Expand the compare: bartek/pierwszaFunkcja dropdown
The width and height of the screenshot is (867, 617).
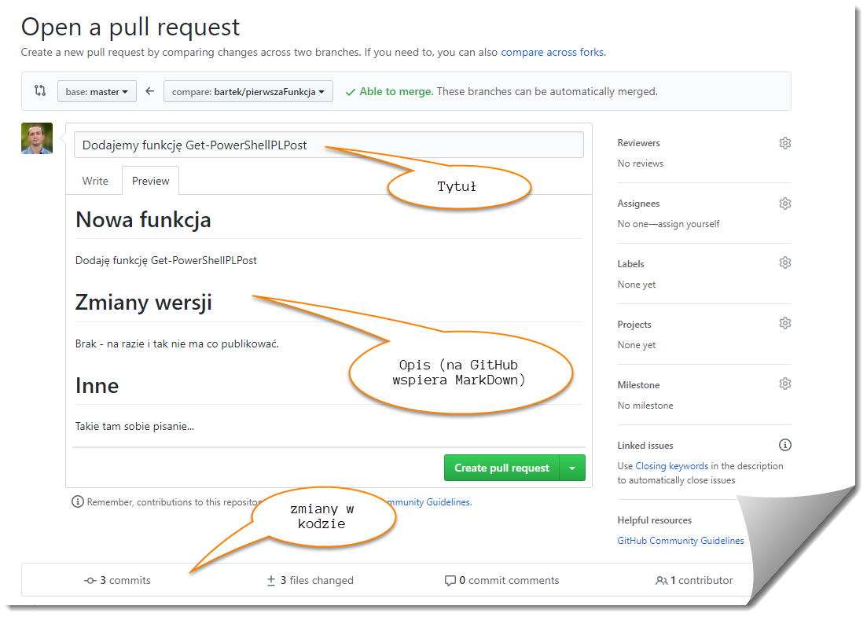(x=248, y=91)
